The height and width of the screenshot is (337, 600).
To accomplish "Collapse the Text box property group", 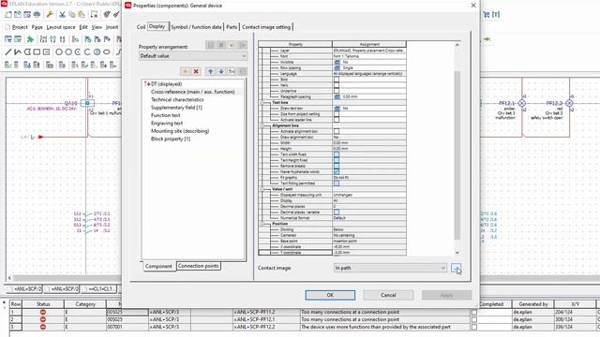I will 262,103.
